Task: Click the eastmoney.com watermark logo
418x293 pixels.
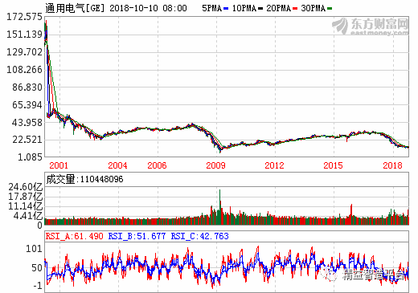Action: (371, 26)
